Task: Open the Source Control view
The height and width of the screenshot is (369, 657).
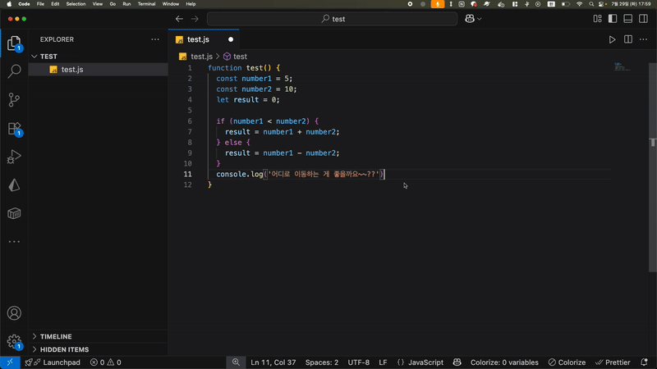Action: [14, 100]
